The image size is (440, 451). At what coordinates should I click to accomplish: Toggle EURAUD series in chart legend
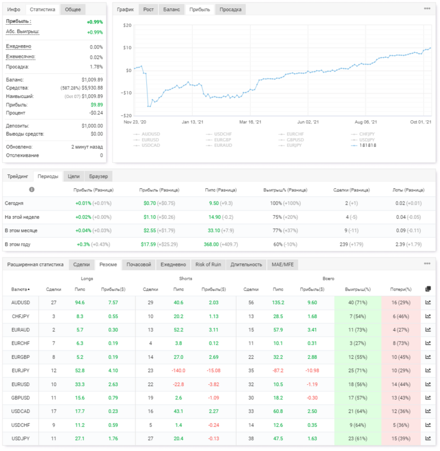[219, 146]
